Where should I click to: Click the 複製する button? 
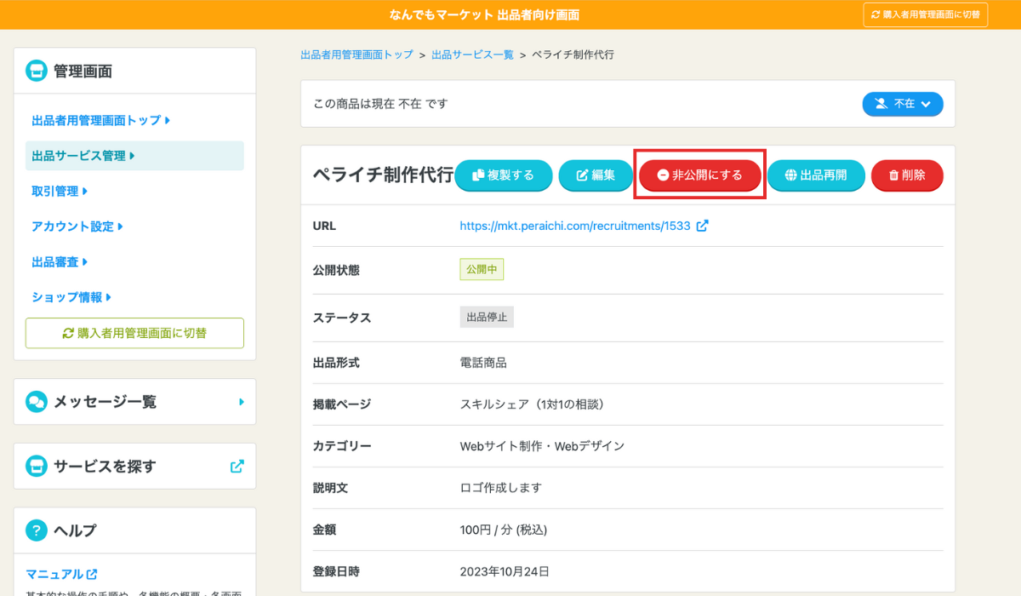(x=504, y=175)
